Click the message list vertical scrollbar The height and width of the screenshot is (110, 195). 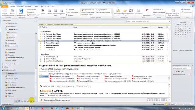click(170, 44)
